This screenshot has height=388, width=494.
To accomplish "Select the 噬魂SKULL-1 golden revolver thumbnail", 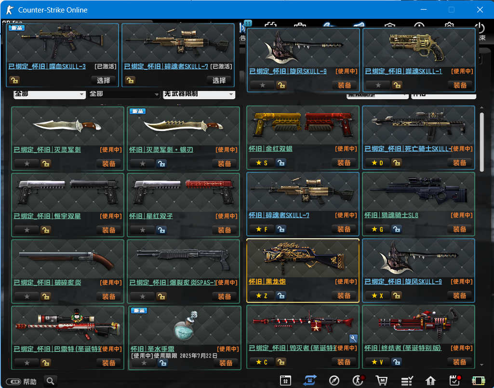I will point(419,48).
